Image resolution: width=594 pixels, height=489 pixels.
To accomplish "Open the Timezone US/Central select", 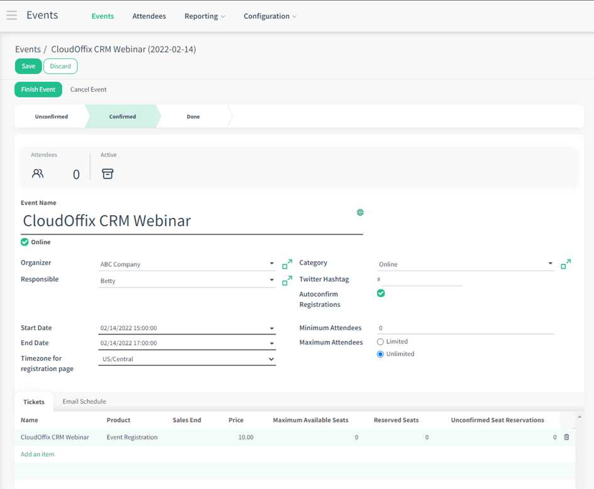I will [187, 359].
